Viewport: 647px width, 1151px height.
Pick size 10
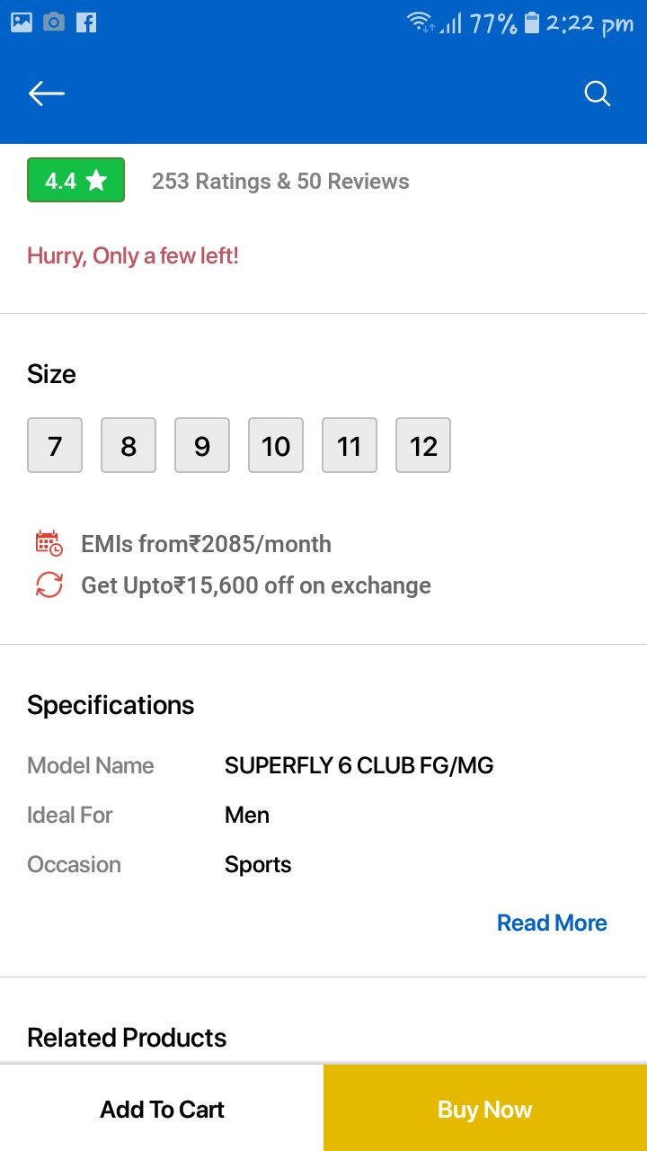coord(276,445)
